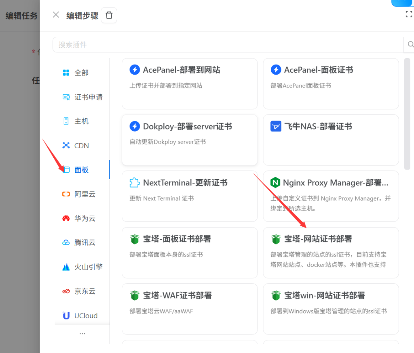Viewport: 414px width, 353px height.
Task: Click the search plugin magnifier button
Action: pos(410,44)
